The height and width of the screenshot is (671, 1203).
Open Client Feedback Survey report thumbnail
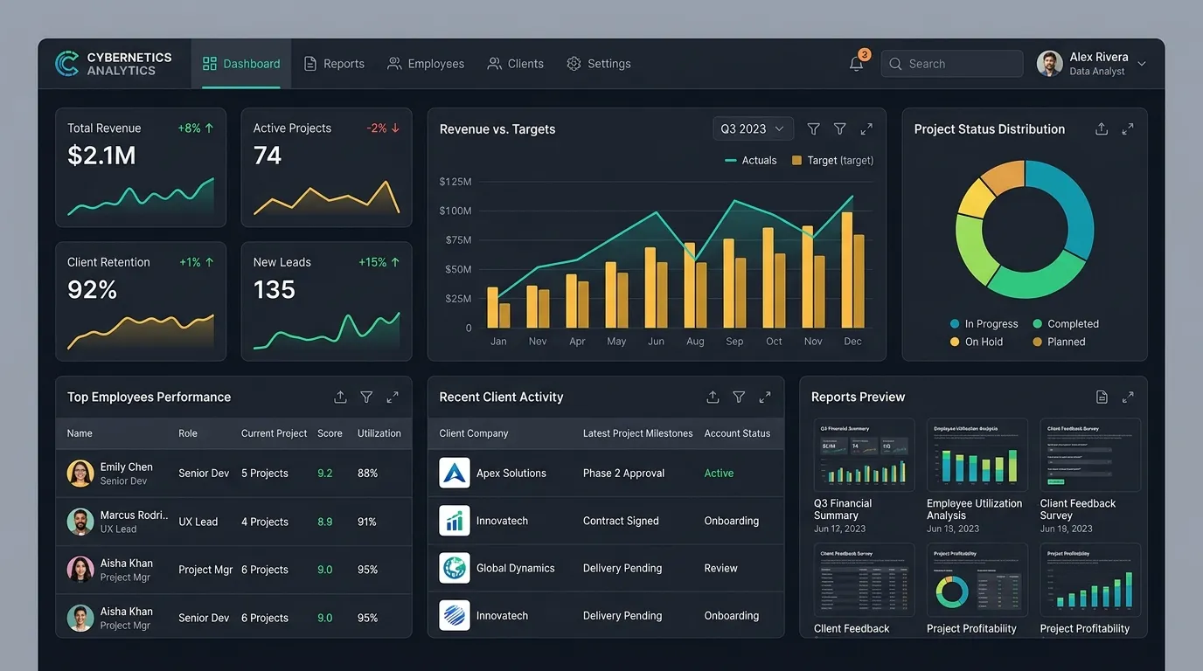[1090, 455]
